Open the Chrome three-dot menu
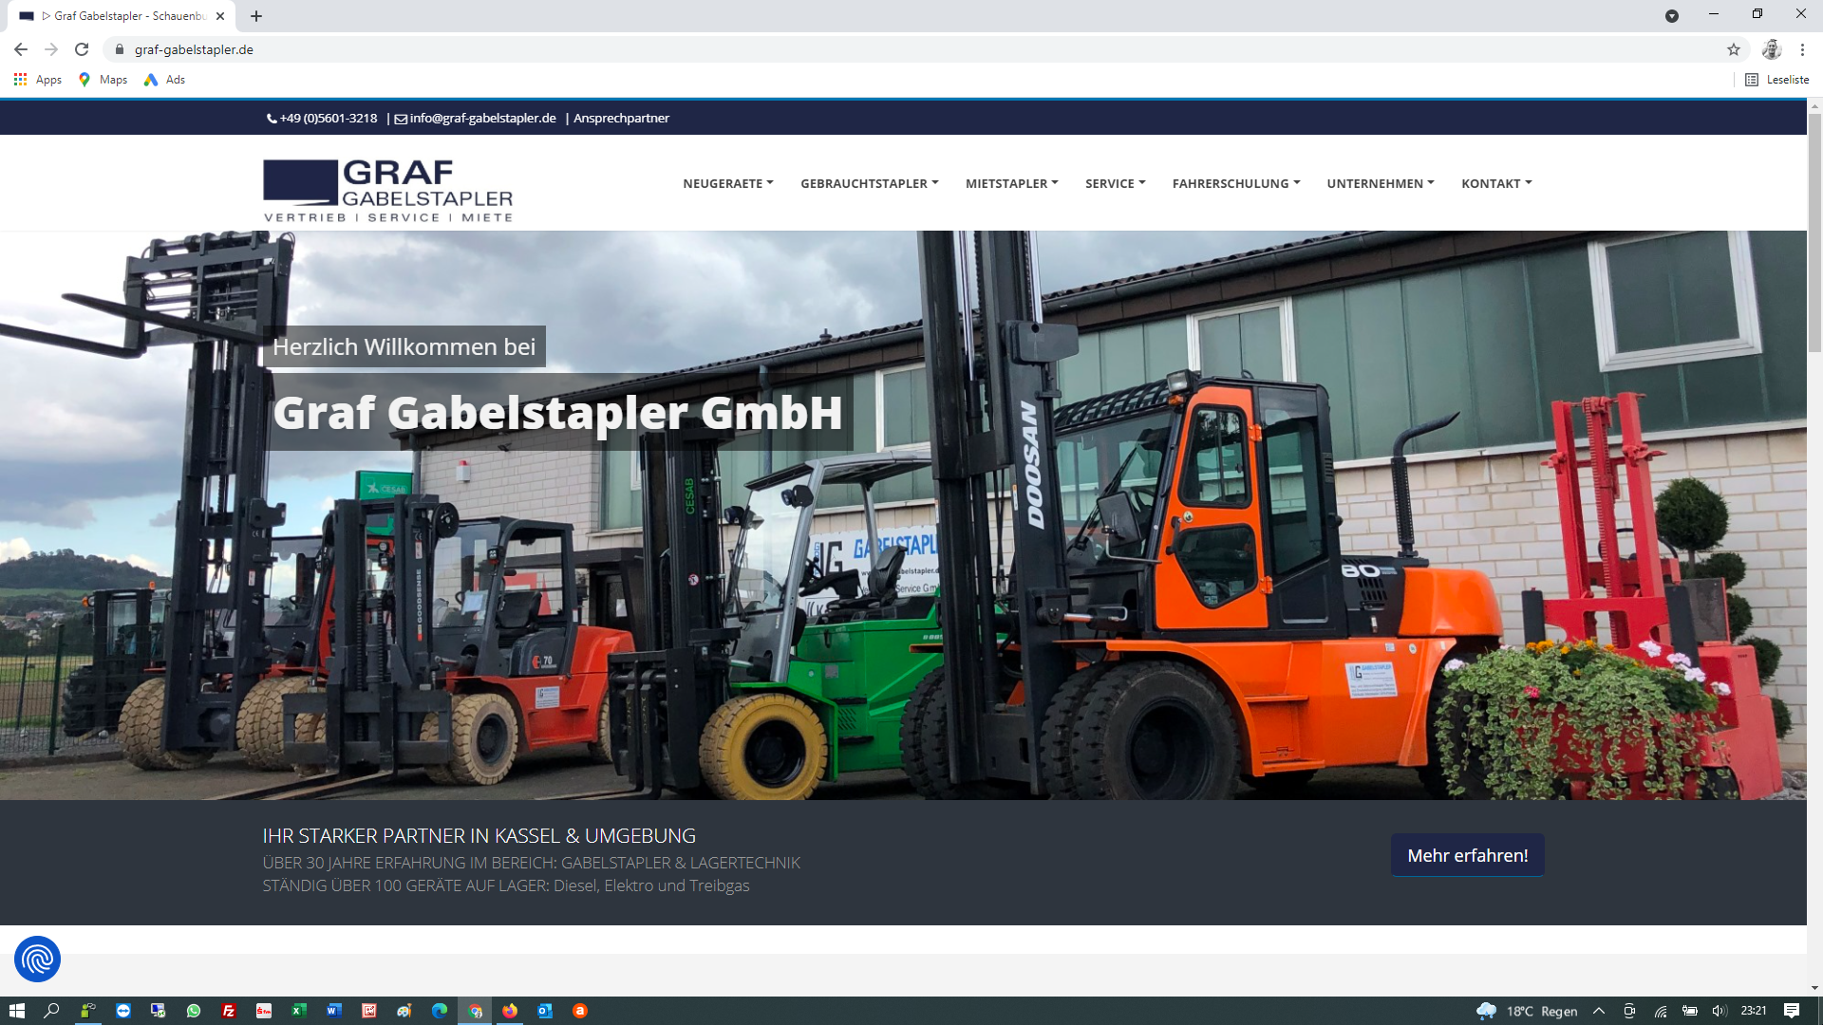1823x1025 pixels. [1802, 49]
